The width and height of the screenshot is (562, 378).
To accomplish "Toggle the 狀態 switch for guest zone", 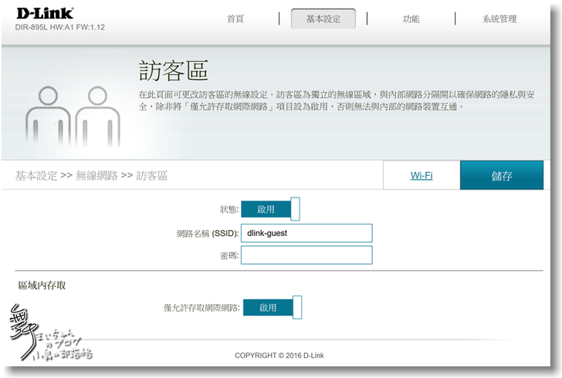I will coord(270,209).
